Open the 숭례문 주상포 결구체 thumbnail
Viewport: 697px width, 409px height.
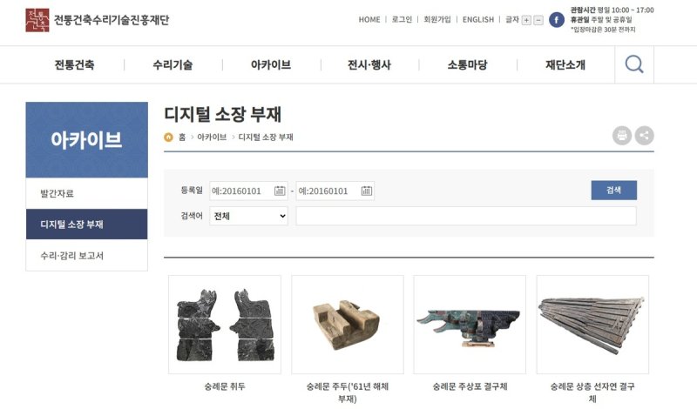(x=470, y=325)
